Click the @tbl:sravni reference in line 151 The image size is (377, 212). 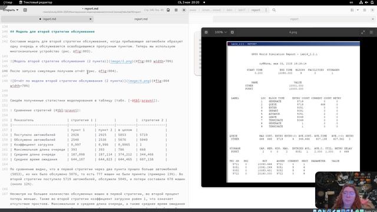143,101
